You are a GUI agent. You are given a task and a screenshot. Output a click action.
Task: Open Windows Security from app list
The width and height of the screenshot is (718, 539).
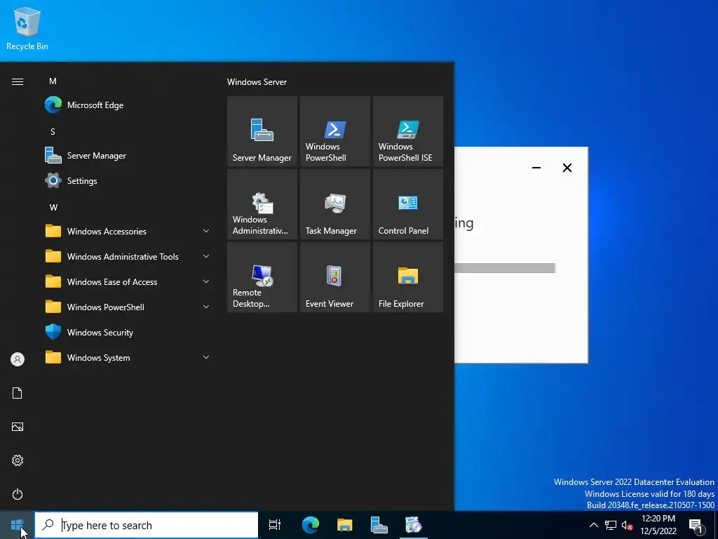click(128, 332)
